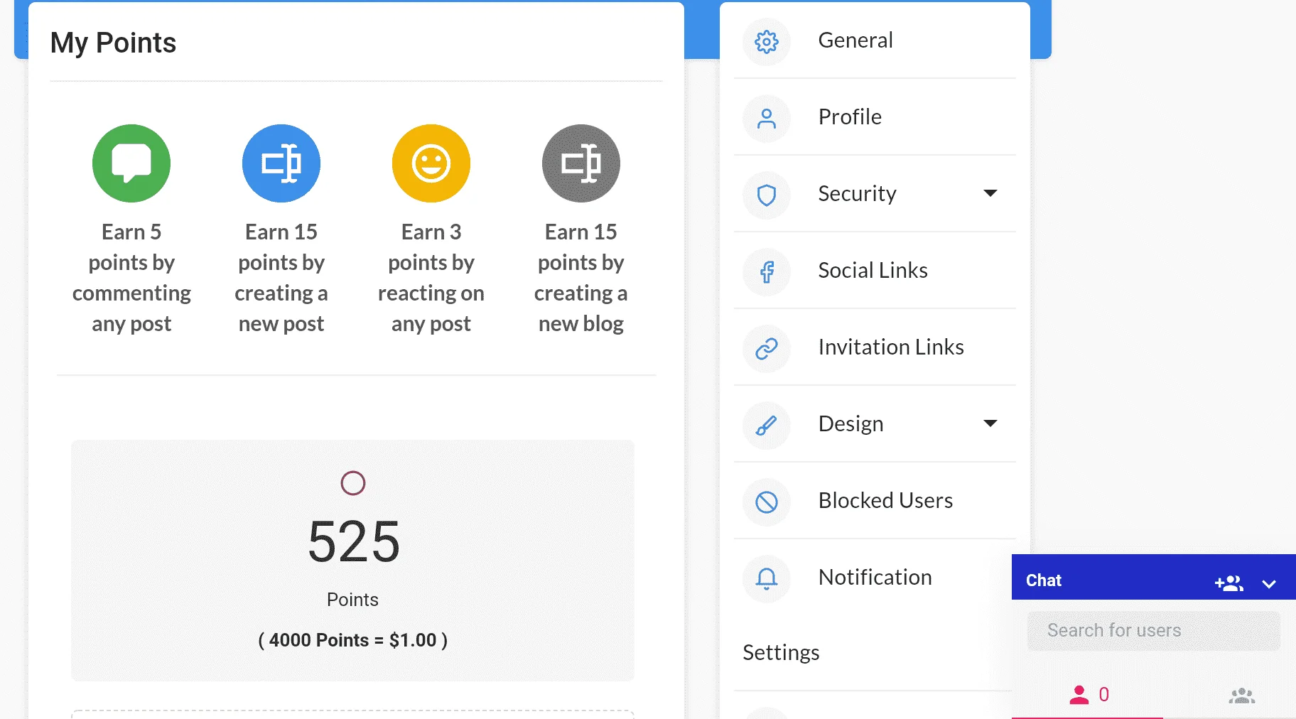The height and width of the screenshot is (719, 1296).
Task: Expand the Design submenu arrow
Action: point(990,423)
